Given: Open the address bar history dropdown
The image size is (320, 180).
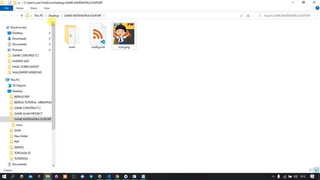Looking at the screenshot, I should click(241, 15).
